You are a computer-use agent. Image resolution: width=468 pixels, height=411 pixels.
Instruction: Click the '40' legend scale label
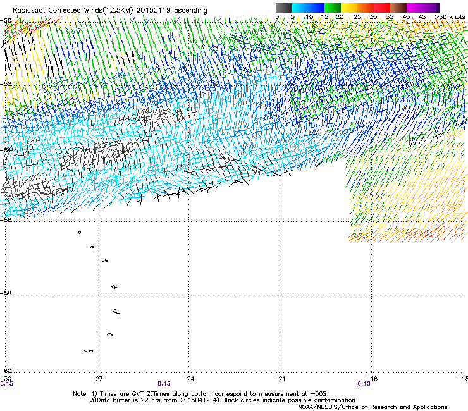coord(406,17)
